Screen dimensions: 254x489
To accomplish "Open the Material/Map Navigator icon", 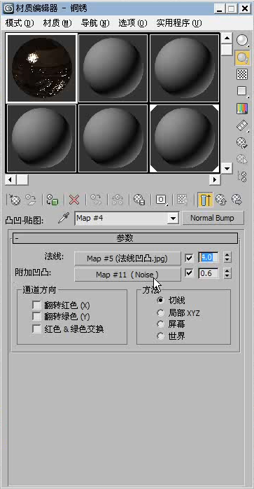I will [x=242, y=177].
